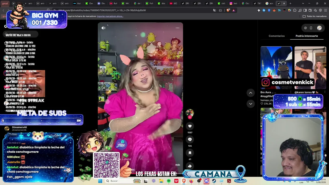
Task: Toggle the Brave sidebar panel
Action: pyautogui.click(x=305, y=10)
